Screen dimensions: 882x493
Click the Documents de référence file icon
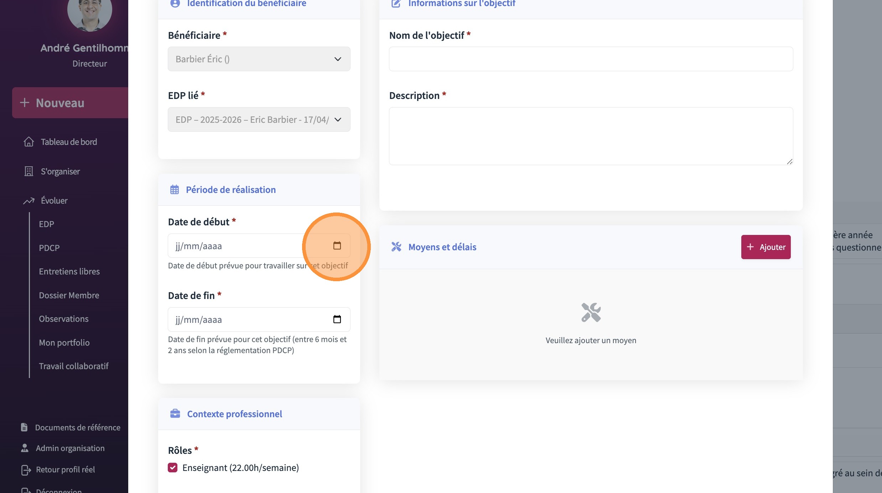(x=24, y=427)
